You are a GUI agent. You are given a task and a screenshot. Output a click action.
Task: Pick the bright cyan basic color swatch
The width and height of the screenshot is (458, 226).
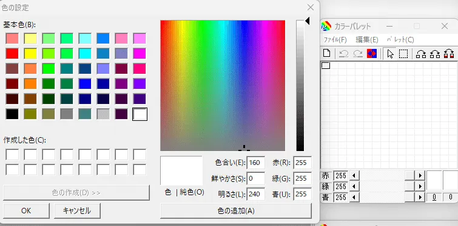pyautogui.click(x=85, y=54)
